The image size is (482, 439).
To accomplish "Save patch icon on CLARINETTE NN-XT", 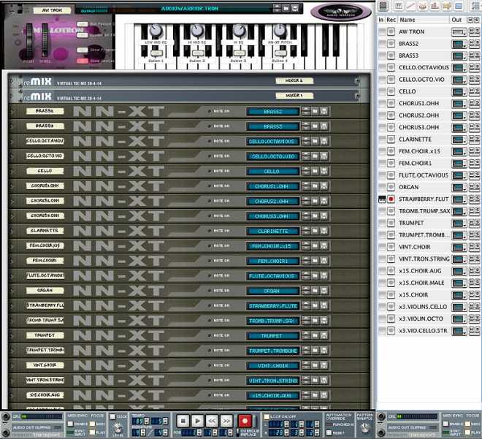I will pyautogui.click(x=324, y=231).
